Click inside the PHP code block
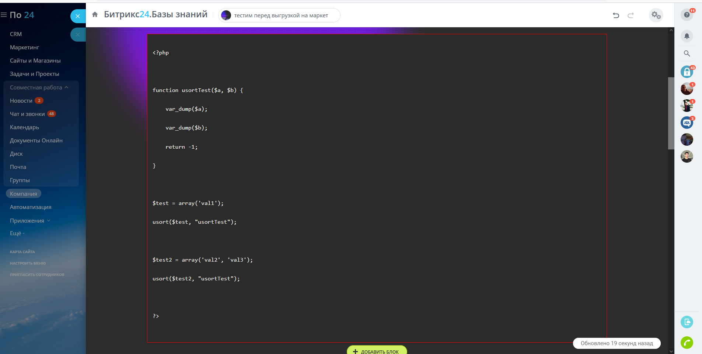Viewport: 702px width, 354px height. [377, 188]
